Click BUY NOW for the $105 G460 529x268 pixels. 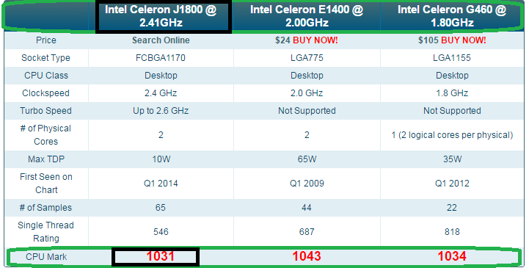(x=464, y=40)
